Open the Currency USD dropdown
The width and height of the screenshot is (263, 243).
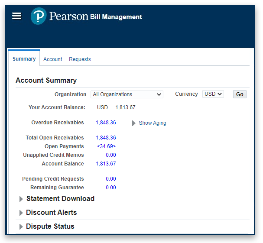click(x=213, y=94)
